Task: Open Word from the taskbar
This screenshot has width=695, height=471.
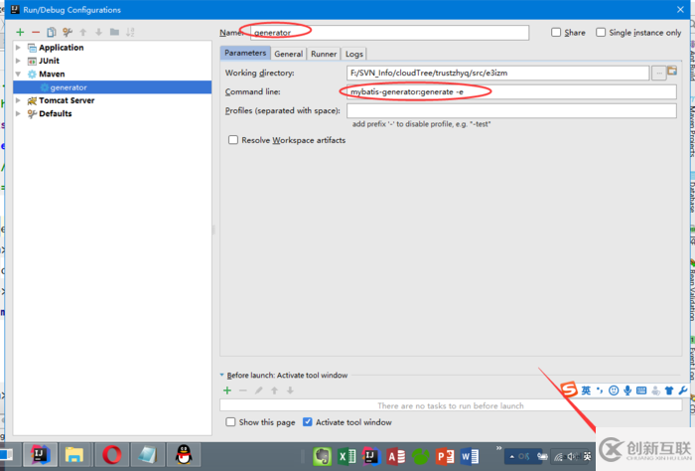Action: (x=469, y=456)
